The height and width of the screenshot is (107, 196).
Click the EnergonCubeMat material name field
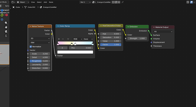click(x=104, y=2)
